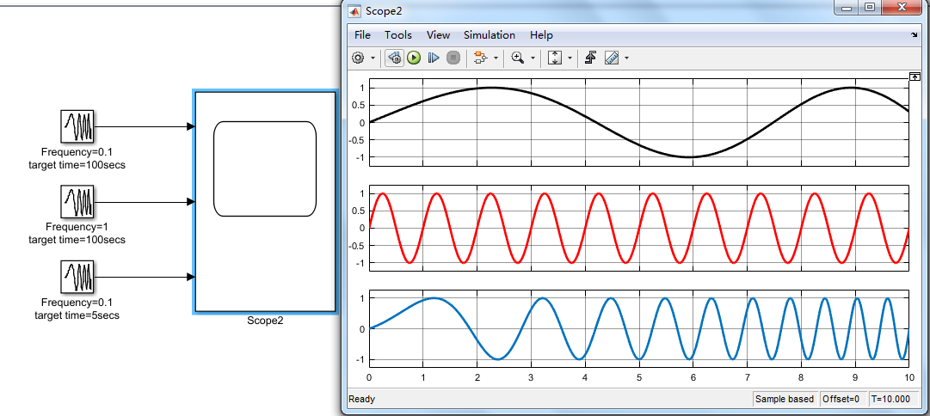The image size is (930, 416).
Task: Click the 'Sample based' status entry
Action: [x=785, y=399]
